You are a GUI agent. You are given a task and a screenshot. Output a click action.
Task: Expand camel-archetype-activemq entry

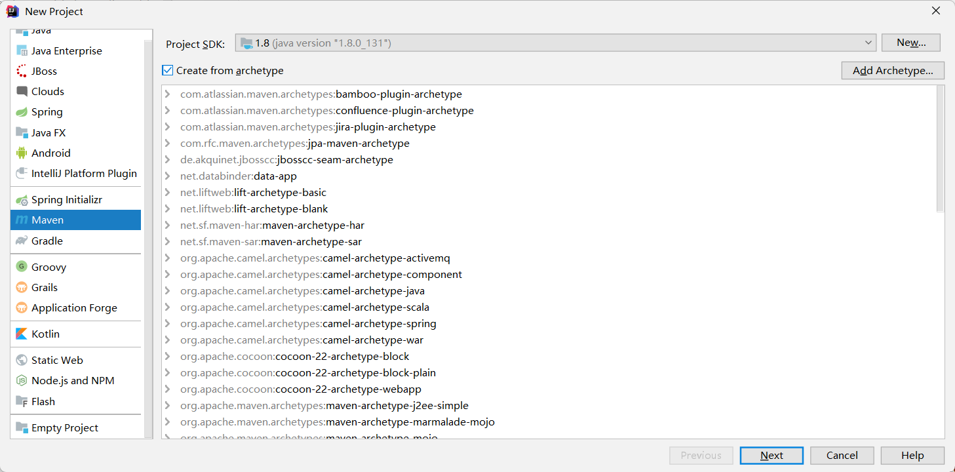(x=168, y=258)
